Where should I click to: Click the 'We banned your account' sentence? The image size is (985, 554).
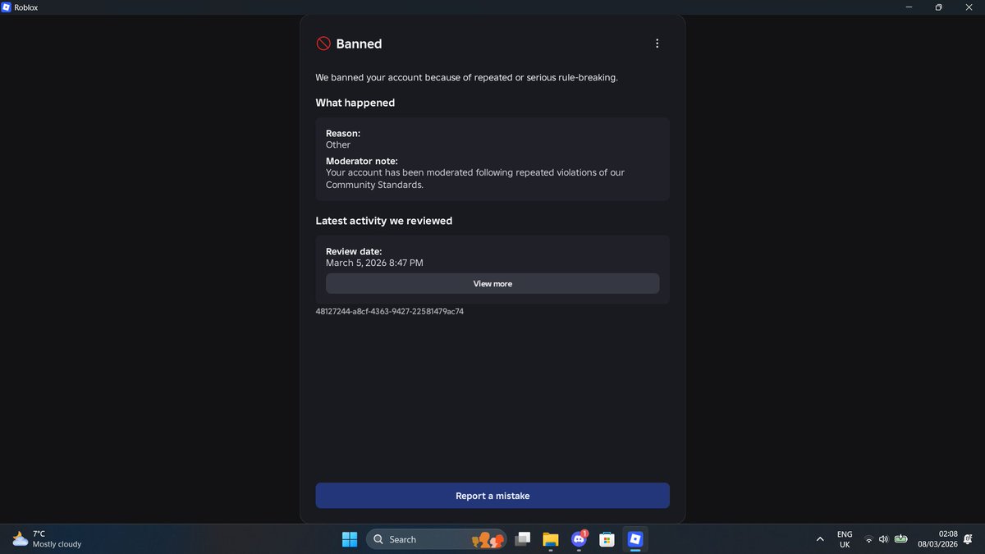467,77
